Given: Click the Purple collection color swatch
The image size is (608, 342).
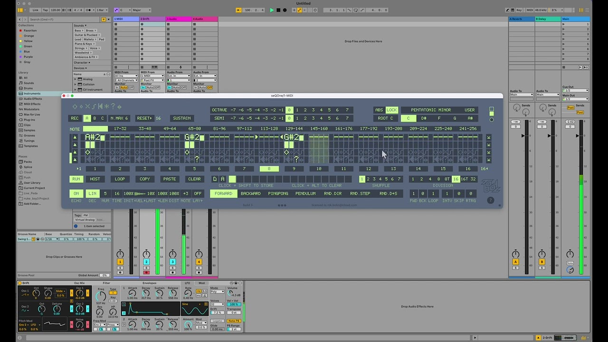Looking at the screenshot, I should tap(20, 57).
